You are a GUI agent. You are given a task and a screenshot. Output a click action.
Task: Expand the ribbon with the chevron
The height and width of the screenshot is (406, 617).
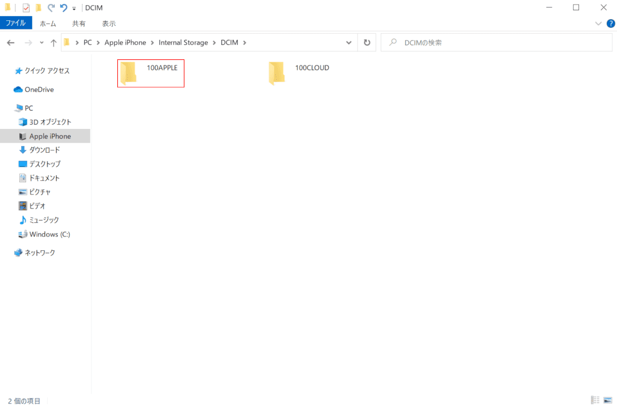pyautogui.click(x=598, y=23)
